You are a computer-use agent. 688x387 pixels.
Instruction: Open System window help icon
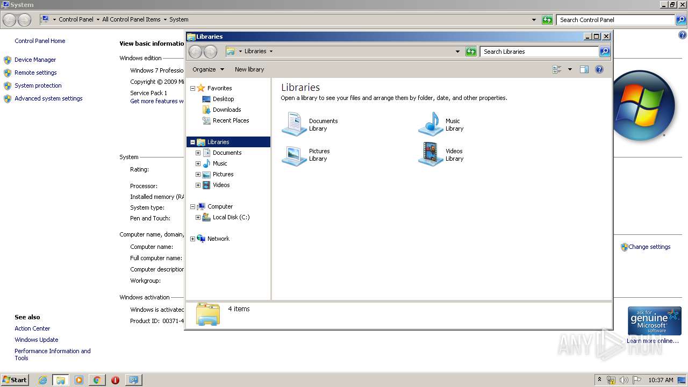[x=683, y=35]
